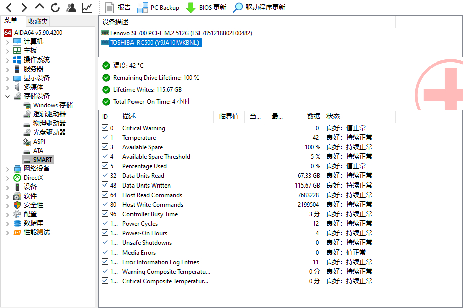Screen dimensions: 463x308
Task: Uncheck the Temperature attribute checkbox
Action: point(105,137)
